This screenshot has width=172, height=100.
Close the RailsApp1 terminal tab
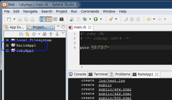coord(157,74)
